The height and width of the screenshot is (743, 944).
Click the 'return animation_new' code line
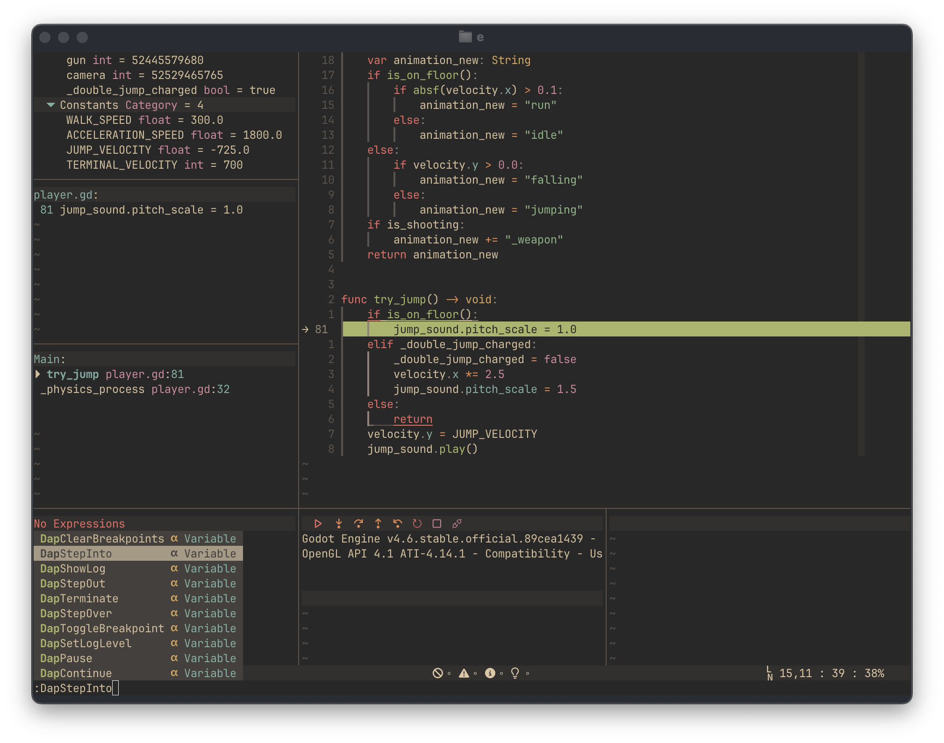(432, 254)
